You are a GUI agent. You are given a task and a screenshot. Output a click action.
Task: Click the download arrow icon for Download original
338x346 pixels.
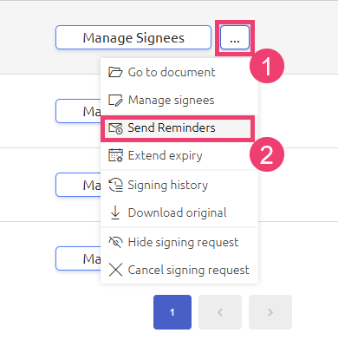tap(115, 212)
